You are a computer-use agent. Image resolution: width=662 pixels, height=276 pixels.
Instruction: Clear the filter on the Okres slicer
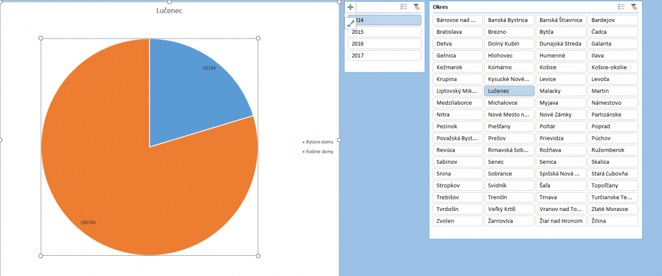click(634, 7)
